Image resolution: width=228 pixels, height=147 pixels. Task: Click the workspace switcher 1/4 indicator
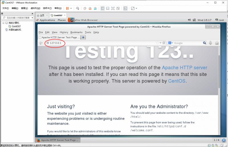[x=216, y=140]
